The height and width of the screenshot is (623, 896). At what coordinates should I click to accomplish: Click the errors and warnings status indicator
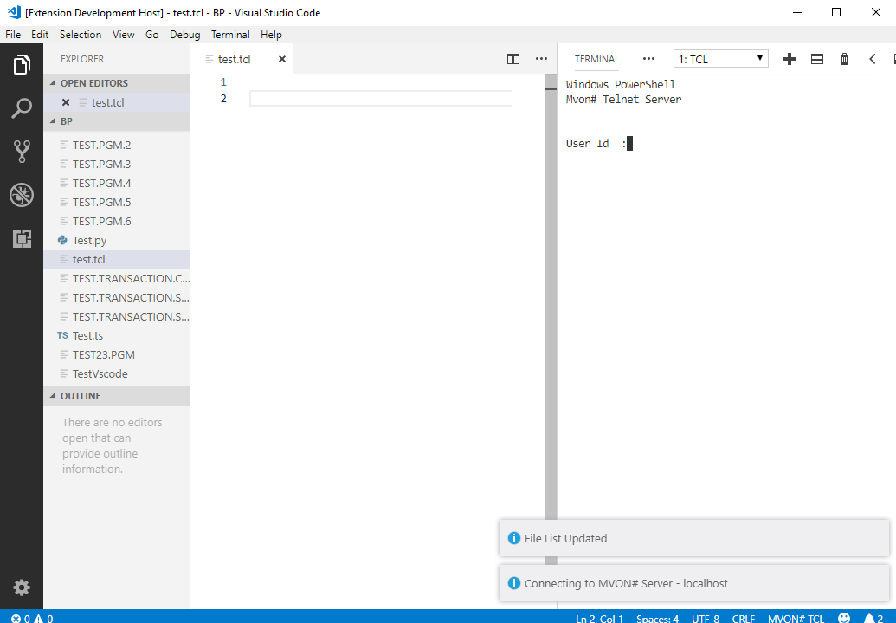32,619
